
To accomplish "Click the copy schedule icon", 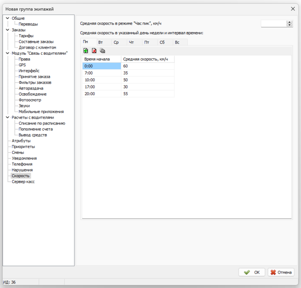I will pyautogui.click(x=102, y=50).
